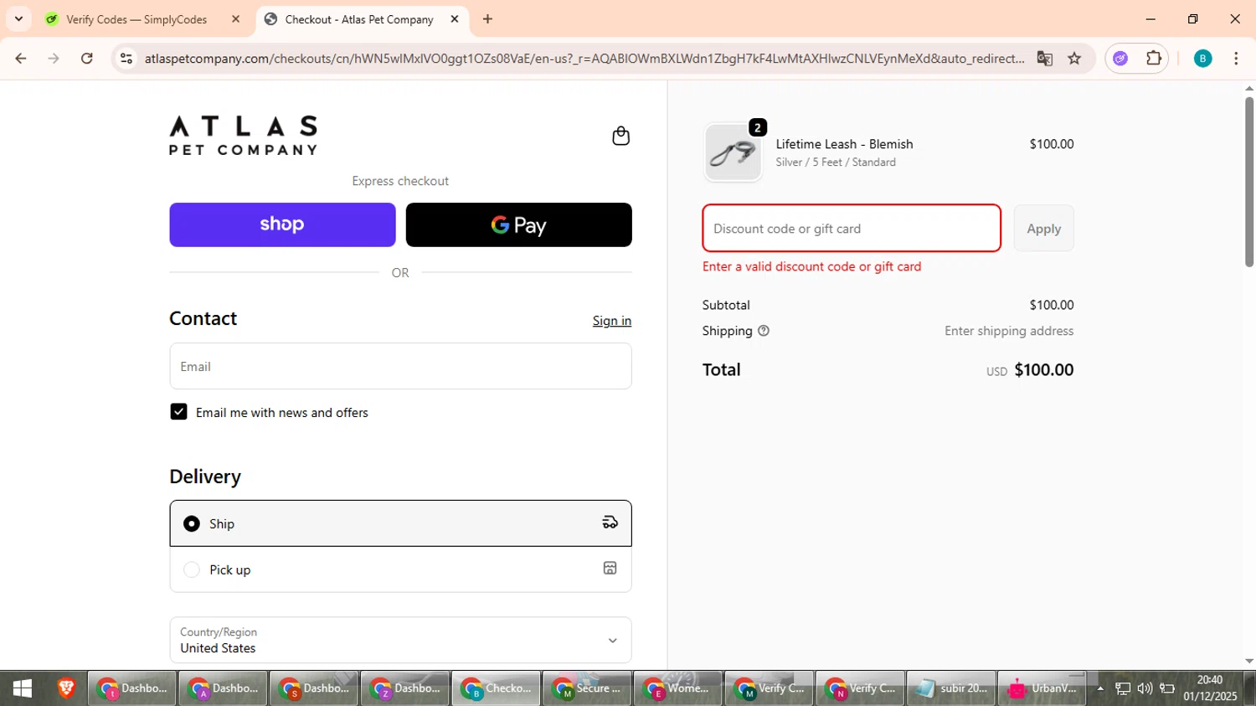Click the scrollbar down arrow
The width and height of the screenshot is (1256, 706).
pyautogui.click(x=1249, y=661)
